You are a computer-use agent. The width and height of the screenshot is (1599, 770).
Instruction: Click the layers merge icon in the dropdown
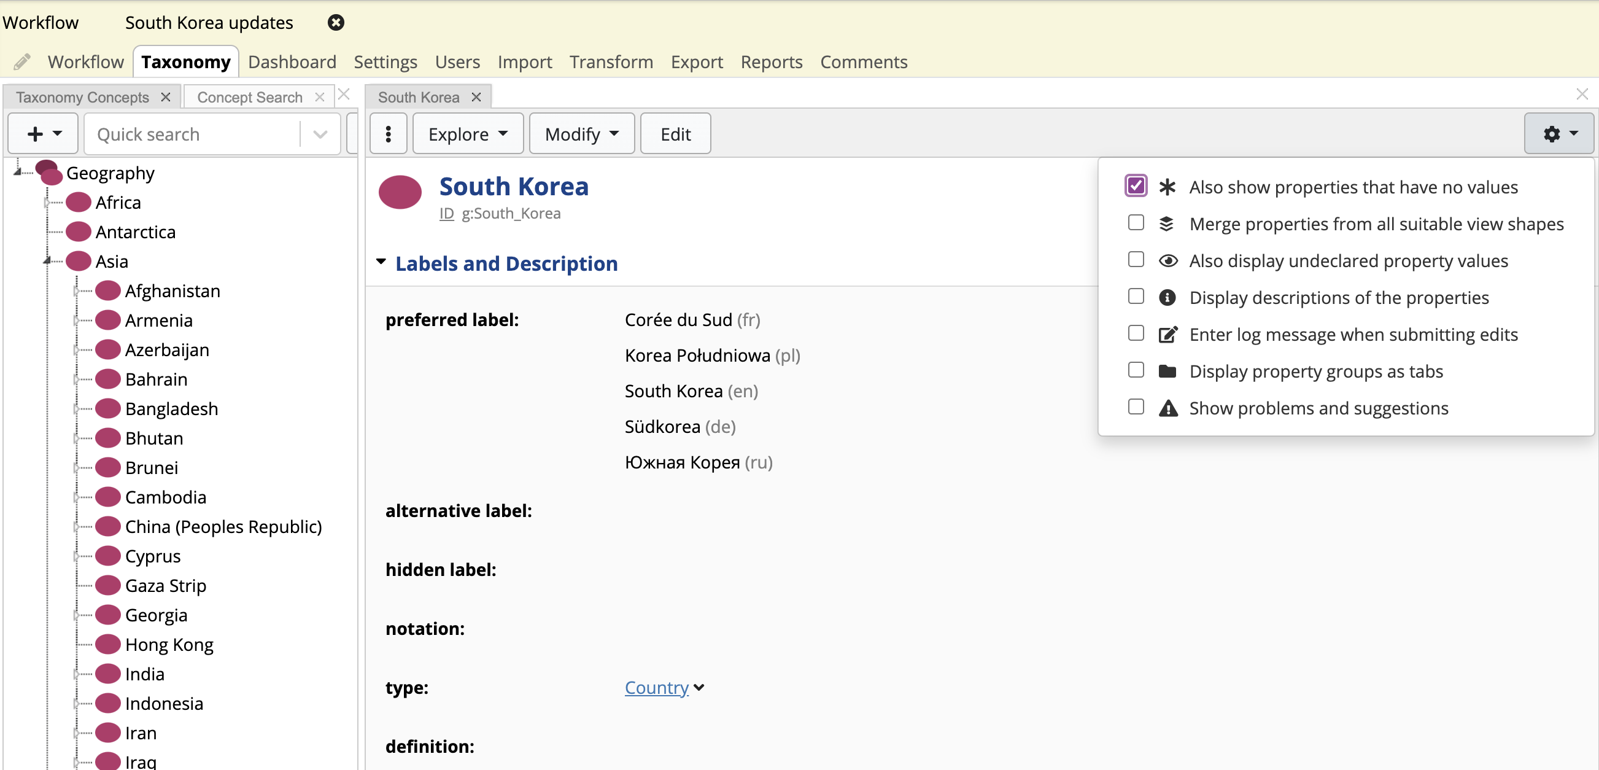1167,224
